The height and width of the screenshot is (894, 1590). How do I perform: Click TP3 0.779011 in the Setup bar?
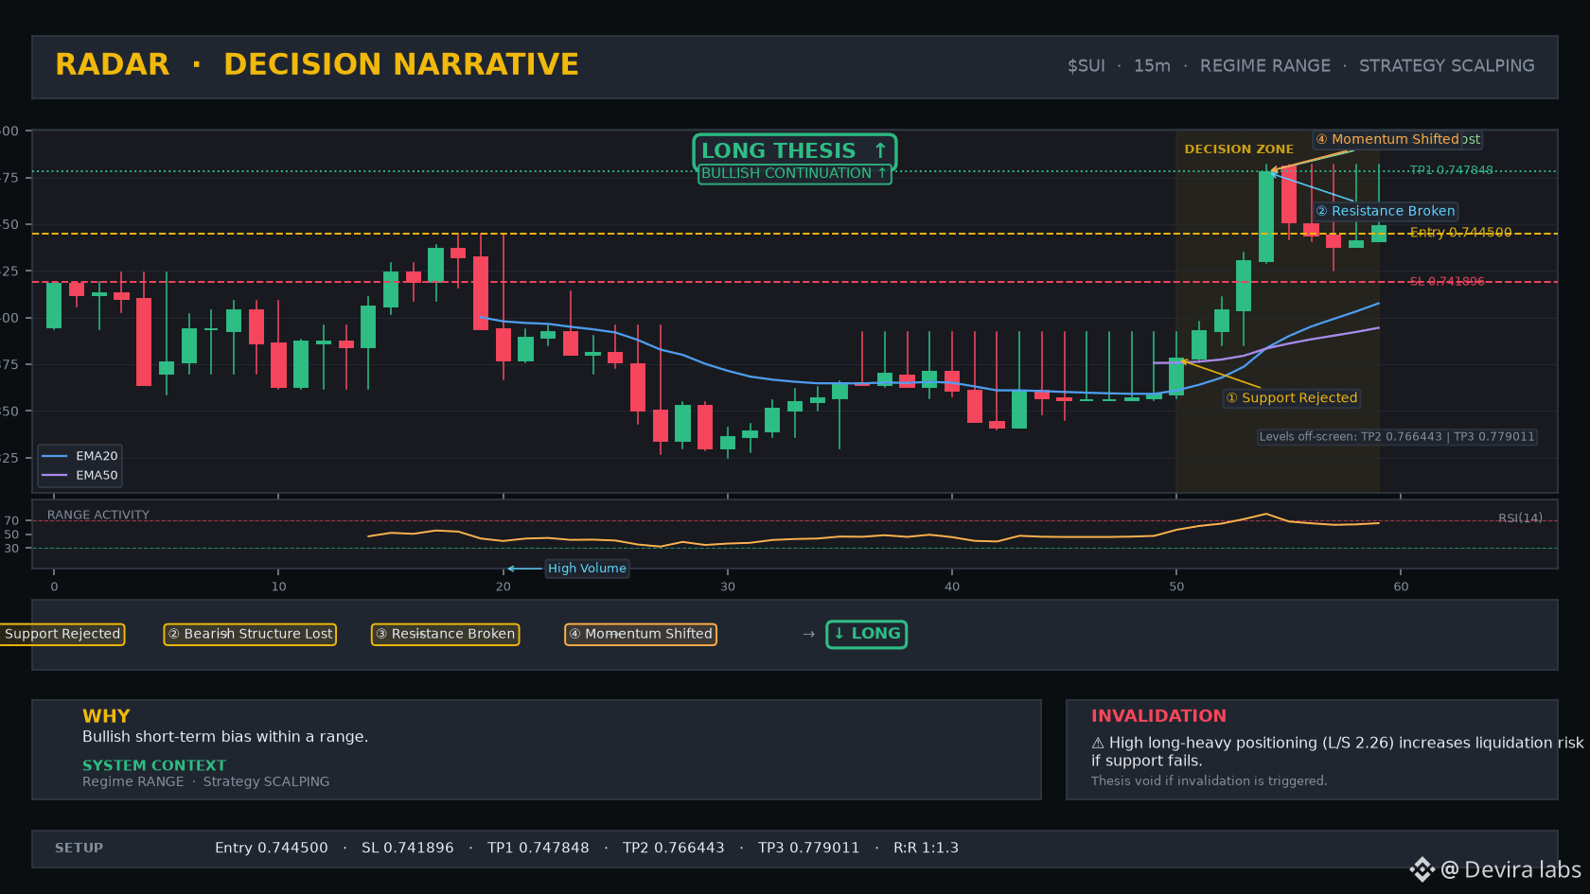[x=809, y=849]
